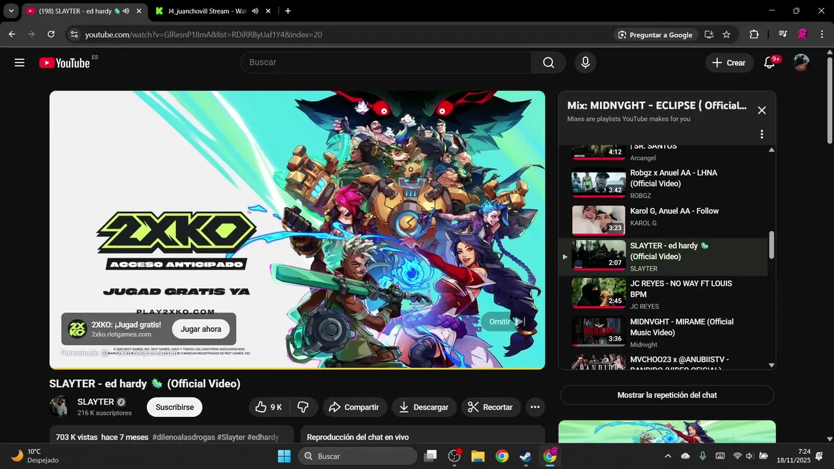The height and width of the screenshot is (469, 834).
Task: Open the YouTube guide hamburger menu
Action: pos(20,63)
